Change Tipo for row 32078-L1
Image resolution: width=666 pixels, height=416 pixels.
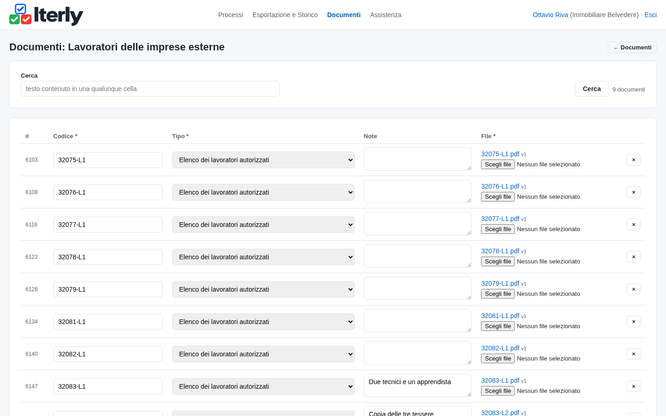pos(263,257)
